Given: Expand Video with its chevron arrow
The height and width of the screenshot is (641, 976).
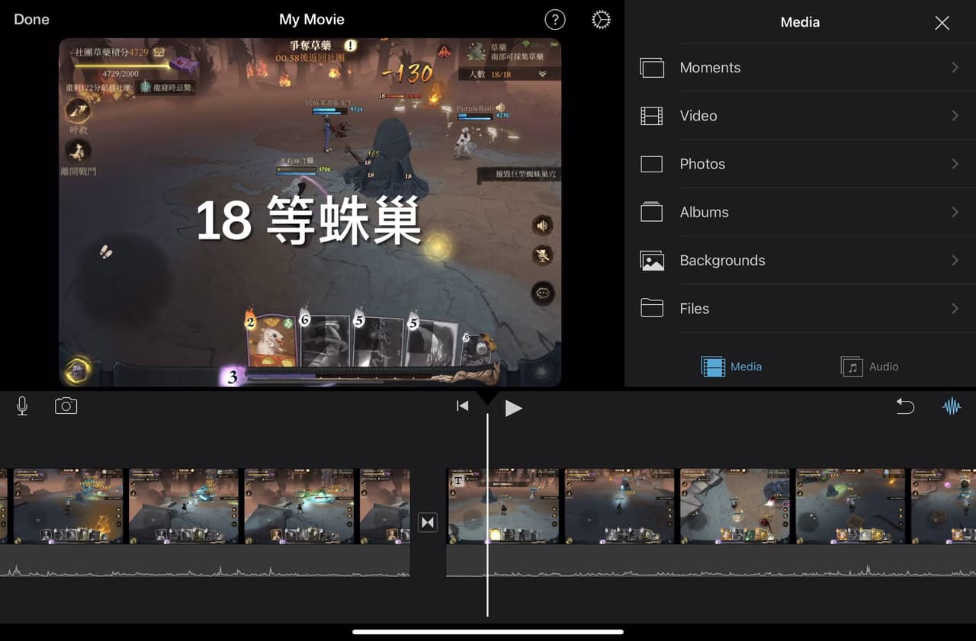Looking at the screenshot, I should 955,116.
